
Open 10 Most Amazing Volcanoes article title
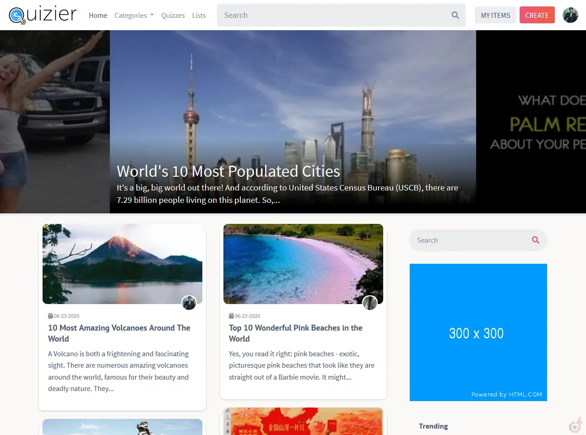[x=119, y=333]
